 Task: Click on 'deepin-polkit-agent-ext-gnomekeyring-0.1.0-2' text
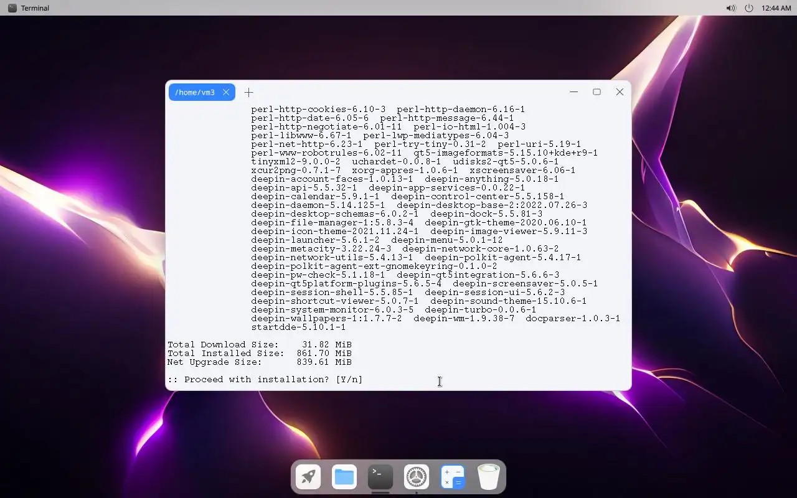(x=374, y=266)
